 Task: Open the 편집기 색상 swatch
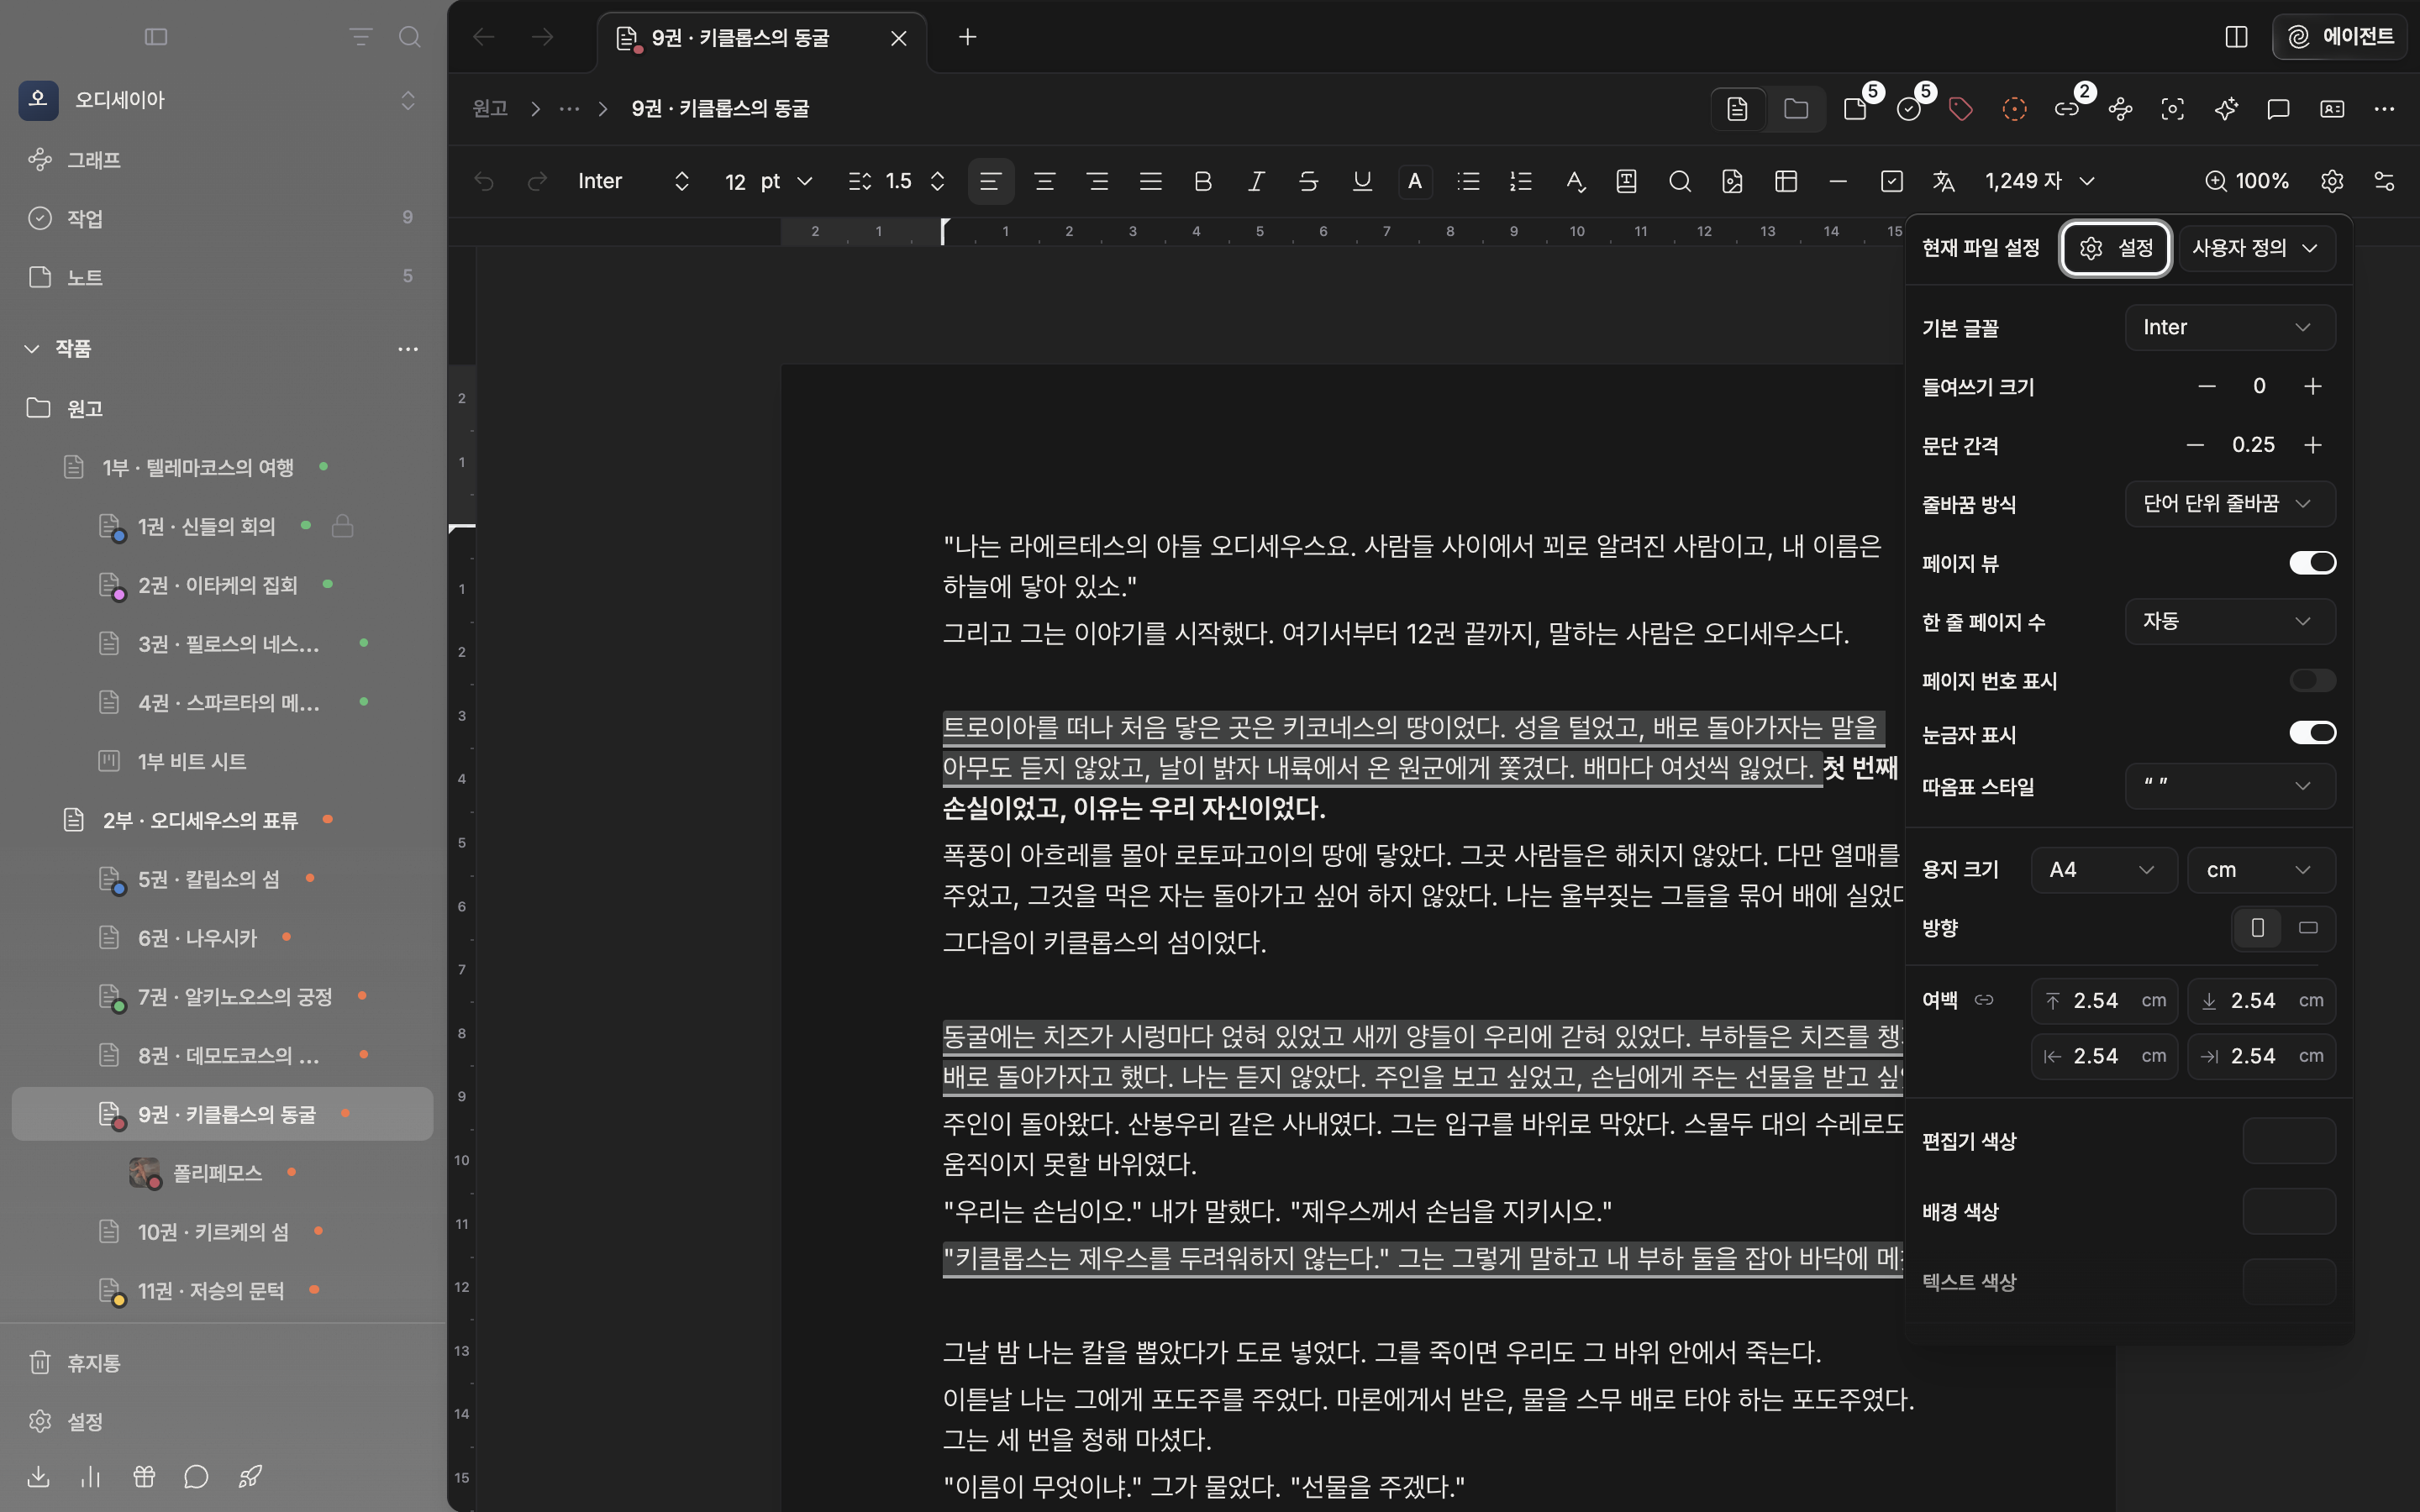(x=2289, y=1141)
